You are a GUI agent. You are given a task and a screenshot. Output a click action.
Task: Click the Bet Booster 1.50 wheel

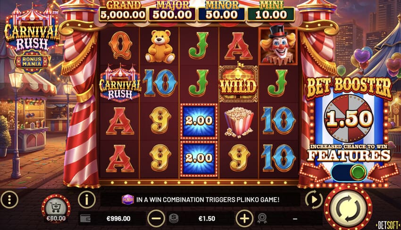[x=349, y=119]
